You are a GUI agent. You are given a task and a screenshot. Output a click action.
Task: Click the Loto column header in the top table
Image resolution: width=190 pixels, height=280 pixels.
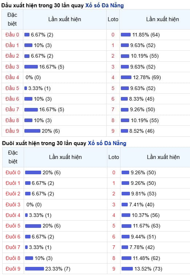113,19
